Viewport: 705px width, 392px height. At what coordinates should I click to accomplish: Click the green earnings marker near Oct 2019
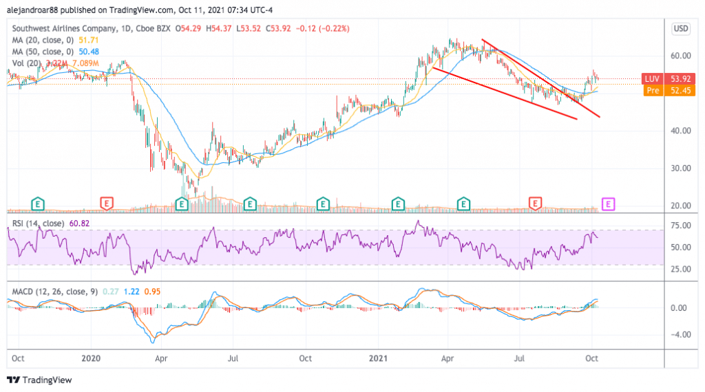tap(38, 204)
